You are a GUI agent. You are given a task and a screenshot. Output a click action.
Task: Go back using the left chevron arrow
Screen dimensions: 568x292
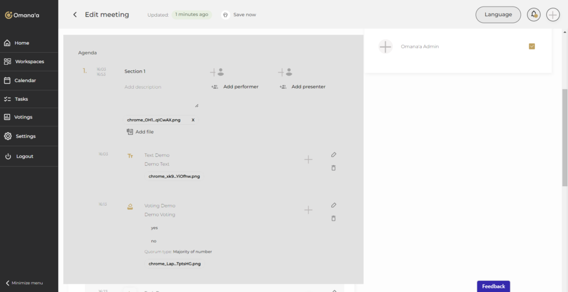(x=75, y=14)
